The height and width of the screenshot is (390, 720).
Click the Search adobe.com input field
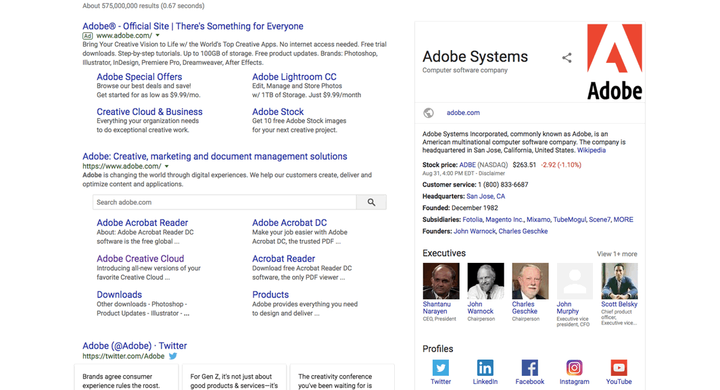224,202
